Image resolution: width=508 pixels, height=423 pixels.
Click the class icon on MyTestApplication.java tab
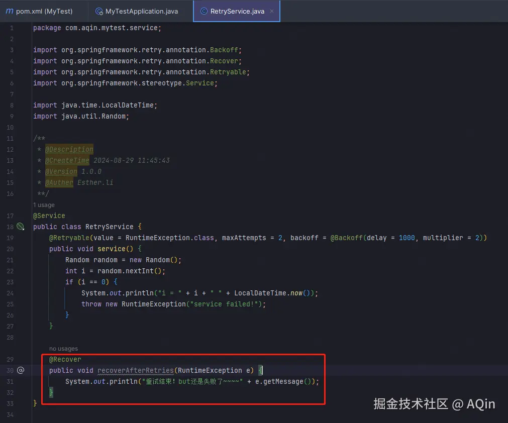pos(99,12)
